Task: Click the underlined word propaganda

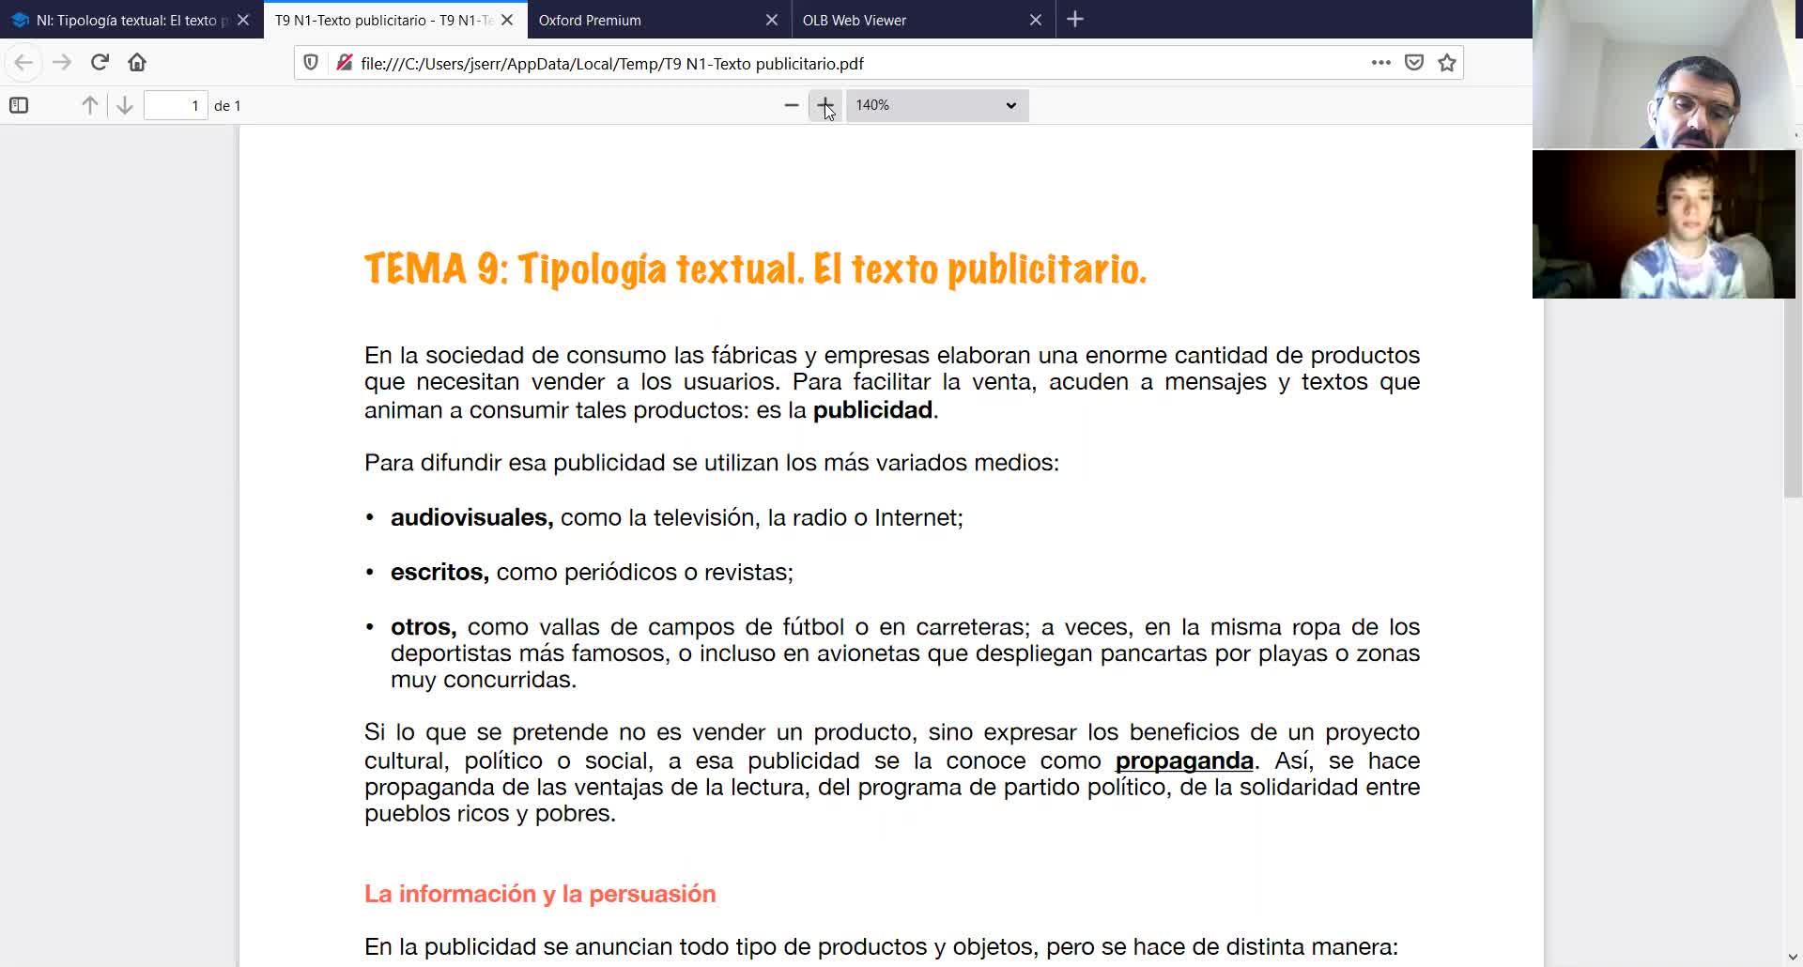Action: click(1184, 760)
